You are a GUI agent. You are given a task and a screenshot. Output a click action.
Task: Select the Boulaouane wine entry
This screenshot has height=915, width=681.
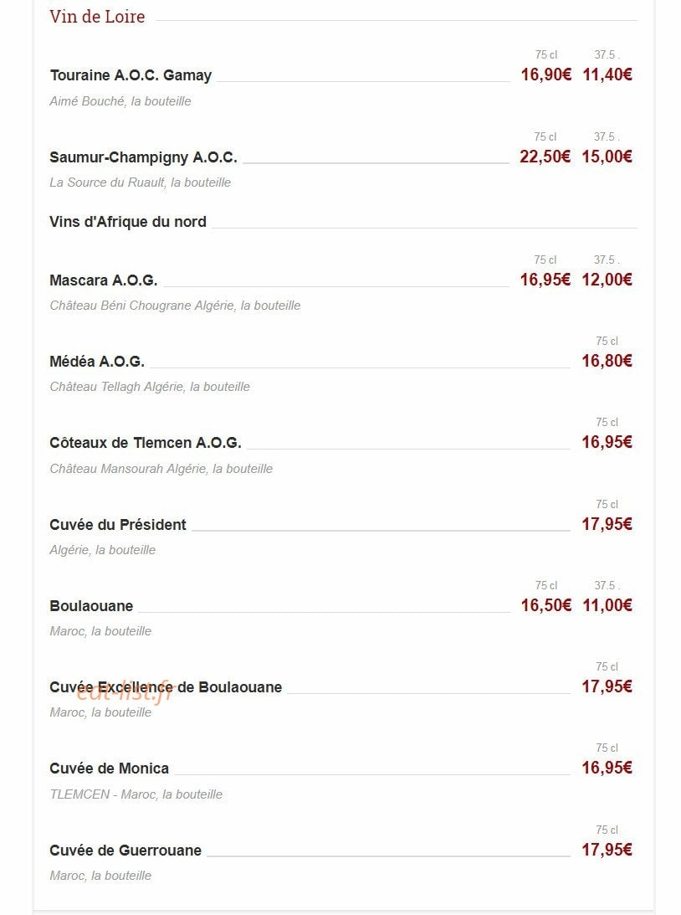click(91, 606)
